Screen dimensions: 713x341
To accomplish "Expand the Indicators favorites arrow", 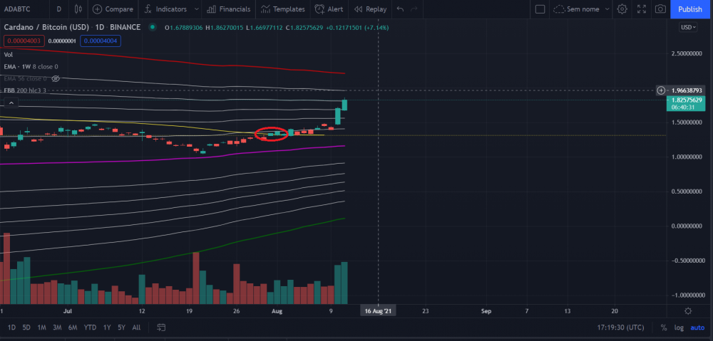I will point(196,9).
